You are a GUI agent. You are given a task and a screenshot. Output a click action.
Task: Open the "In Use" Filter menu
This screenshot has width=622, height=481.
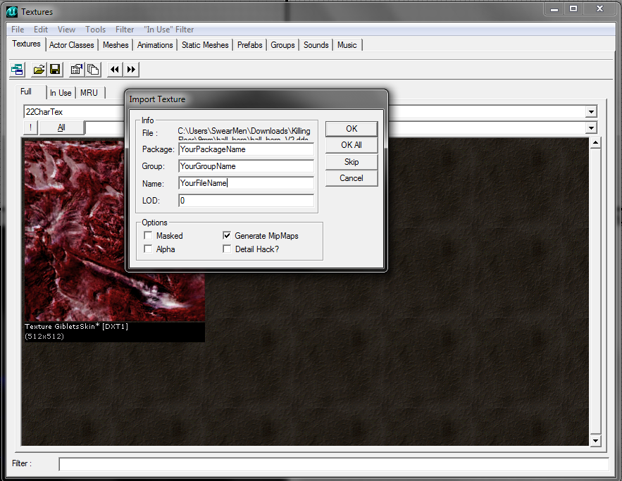click(168, 30)
